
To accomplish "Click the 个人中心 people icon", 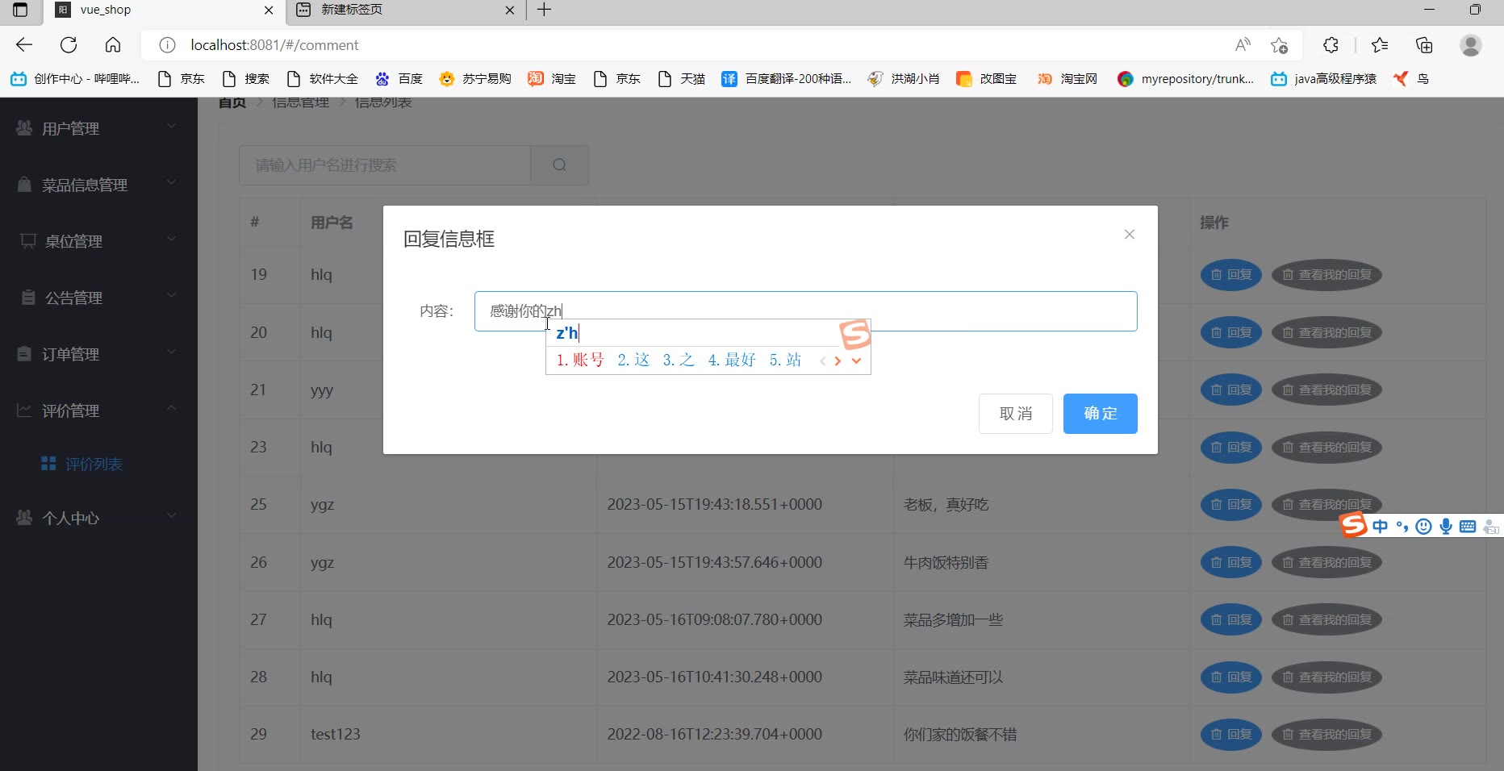I will 25,518.
